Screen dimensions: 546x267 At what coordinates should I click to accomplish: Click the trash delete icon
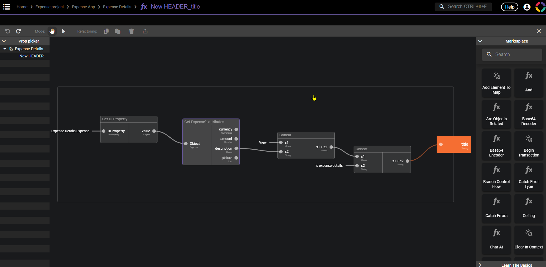coord(131,31)
